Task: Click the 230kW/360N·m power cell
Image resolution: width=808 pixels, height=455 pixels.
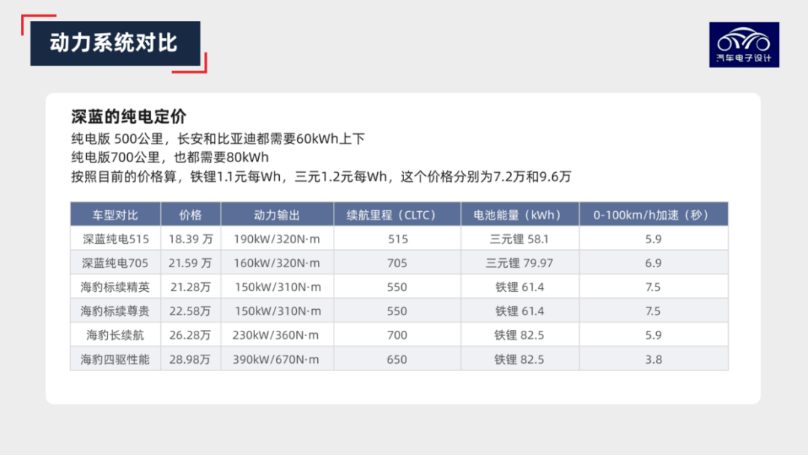Action: [278, 335]
